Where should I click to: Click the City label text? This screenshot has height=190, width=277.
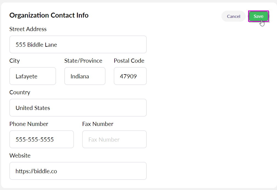15,61
